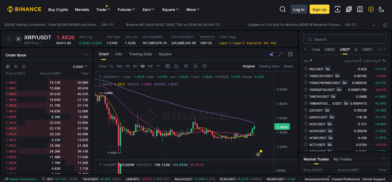The height and width of the screenshot is (182, 392).
Task: Switch to the chart panel Square tab
Action: [x=165, y=54]
